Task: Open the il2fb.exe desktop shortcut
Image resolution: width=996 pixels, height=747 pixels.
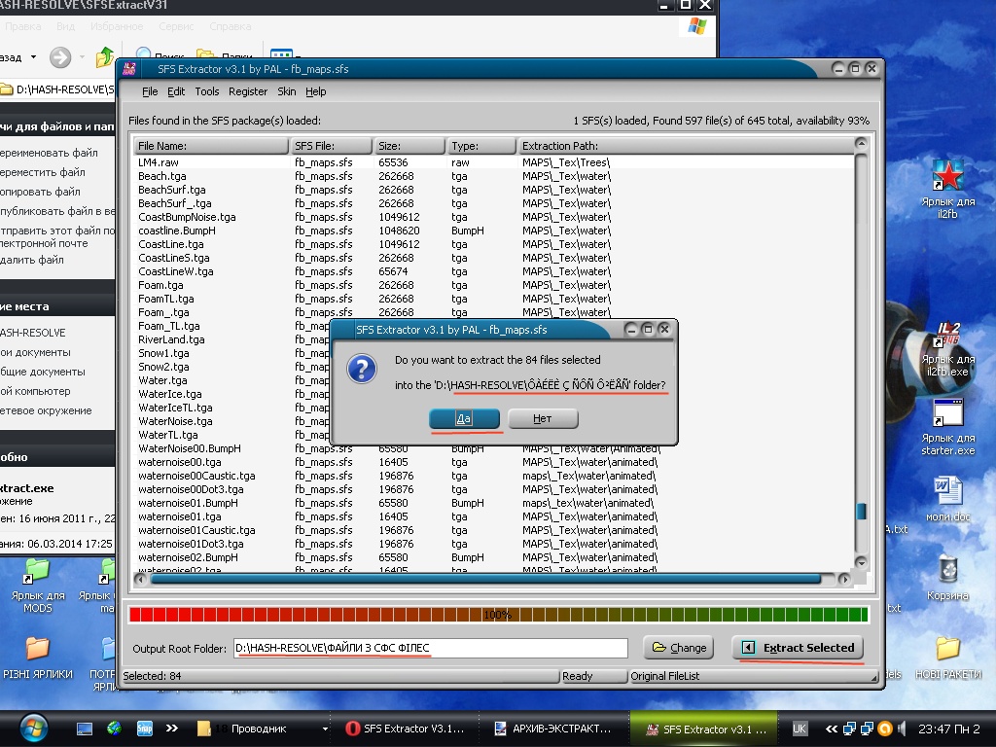Action: 947,348
